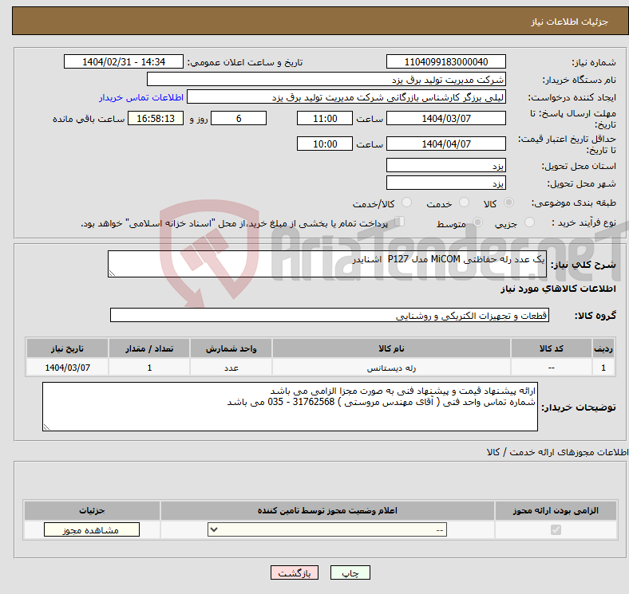Click the remaining days field showing 6
The width and height of the screenshot is (629, 594).
click(239, 118)
